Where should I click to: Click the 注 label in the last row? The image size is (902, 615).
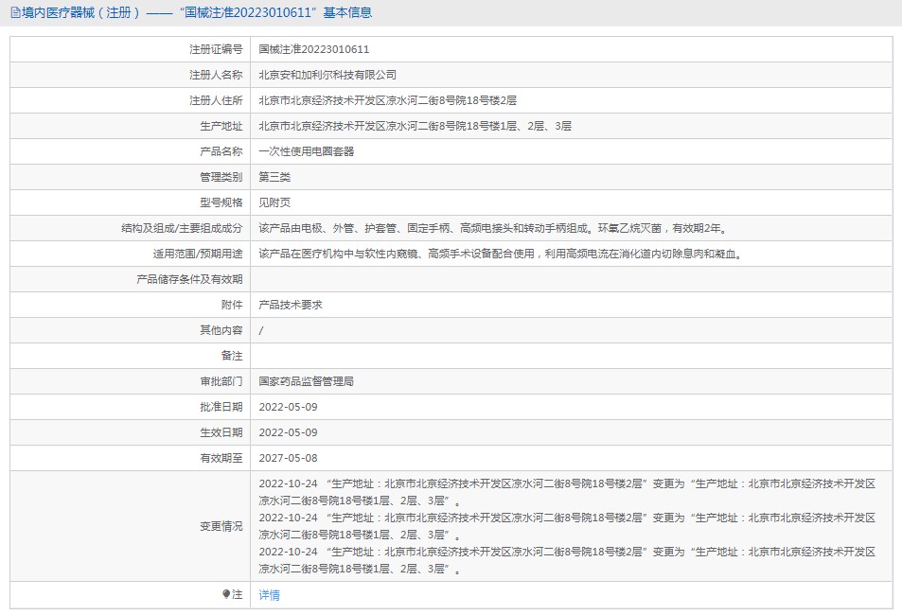[238, 595]
